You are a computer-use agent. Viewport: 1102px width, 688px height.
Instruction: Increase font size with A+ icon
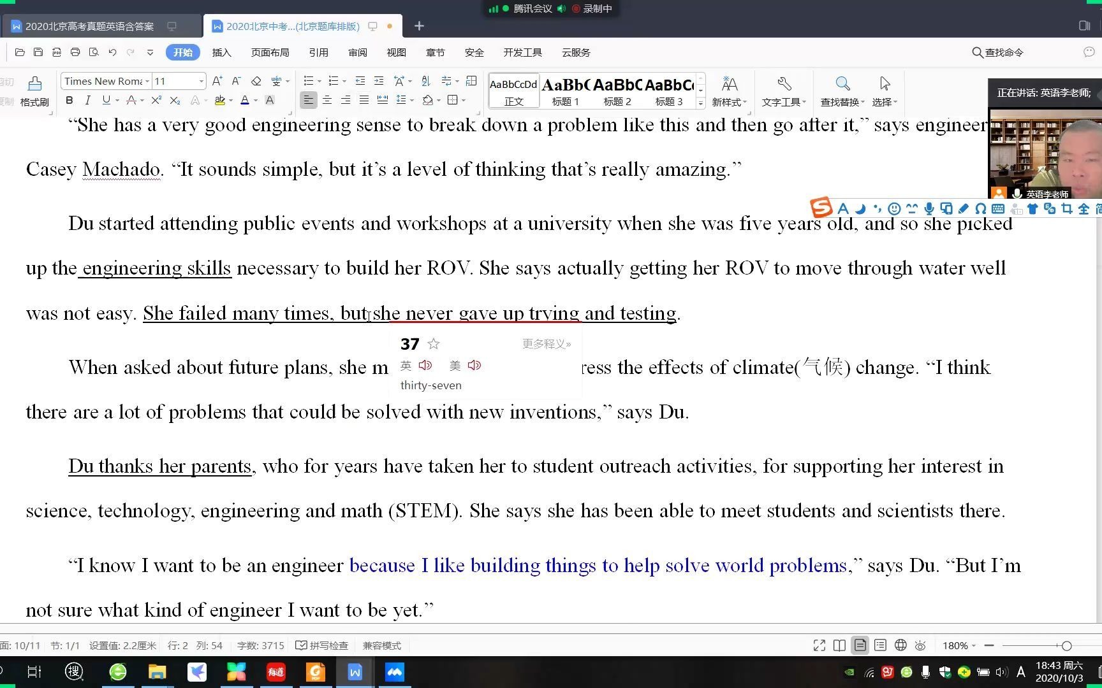pos(217,81)
